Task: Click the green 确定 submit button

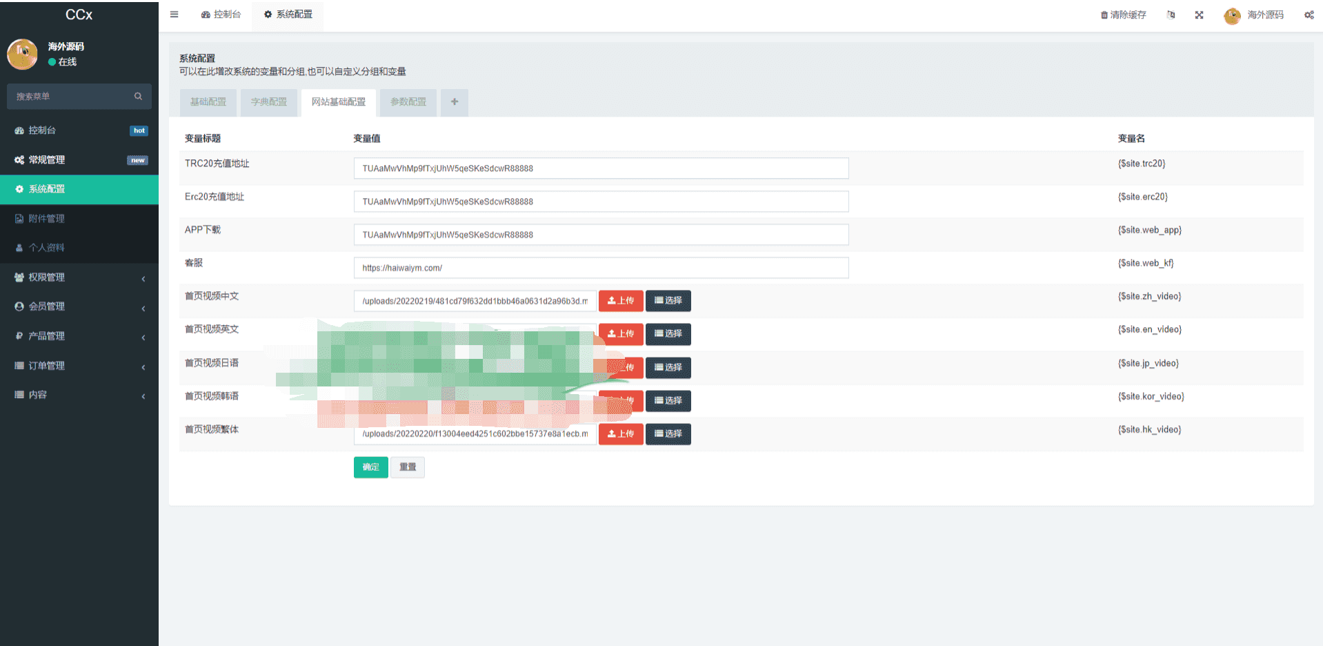Action: coord(370,467)
